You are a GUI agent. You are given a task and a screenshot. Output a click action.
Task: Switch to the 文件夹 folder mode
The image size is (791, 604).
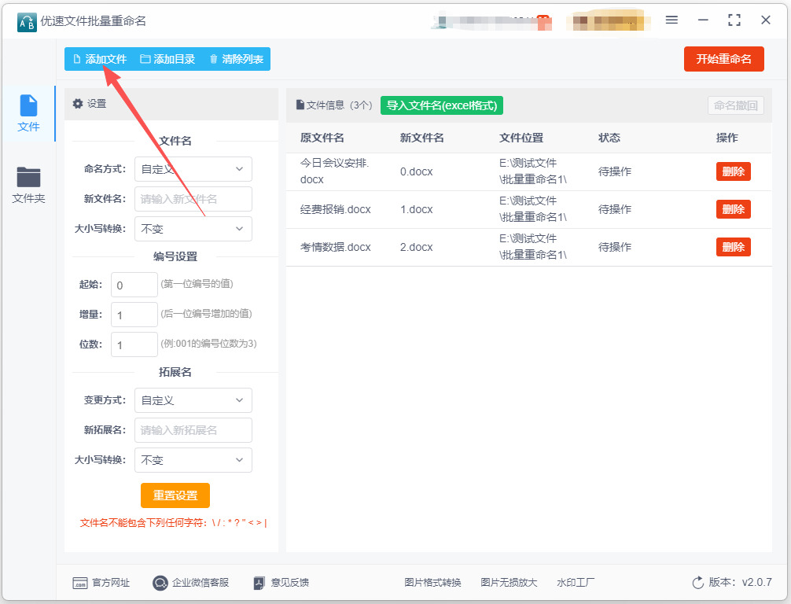pos(28,185)
